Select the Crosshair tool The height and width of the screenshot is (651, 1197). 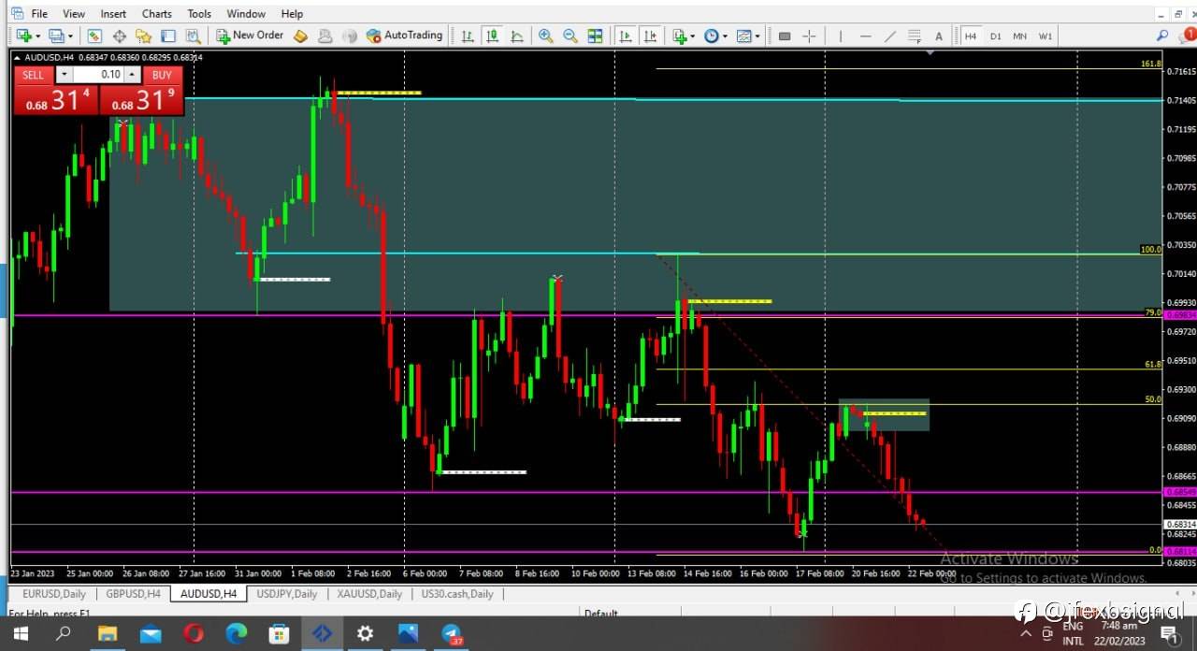pyautogui.click(x=809, y=36)
